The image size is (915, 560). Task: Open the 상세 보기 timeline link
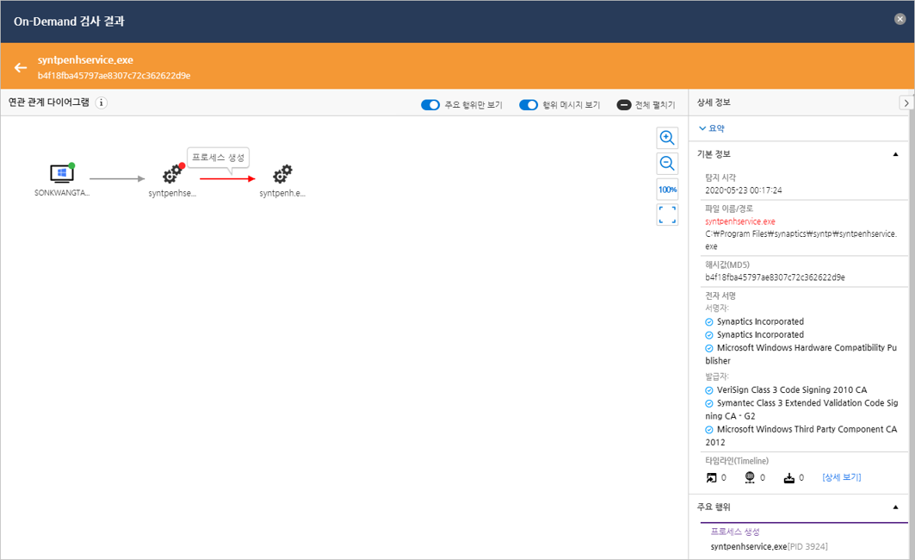pos(841,477)
